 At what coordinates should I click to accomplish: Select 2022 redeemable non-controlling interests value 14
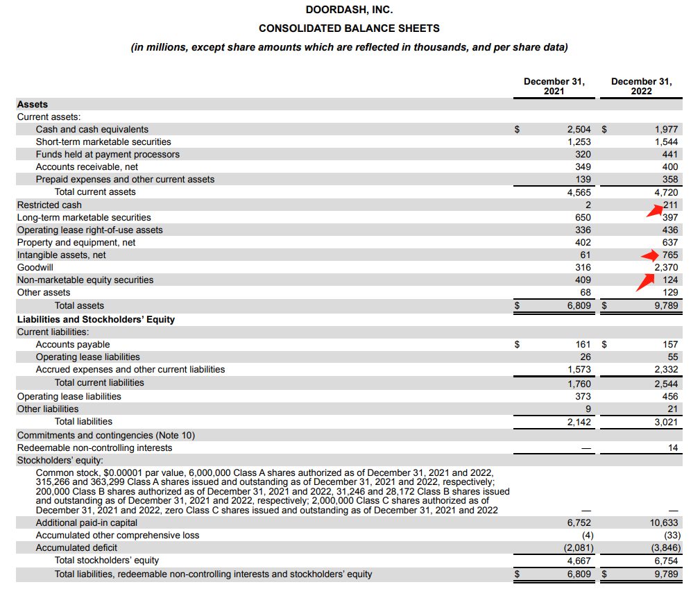point(673,448)
